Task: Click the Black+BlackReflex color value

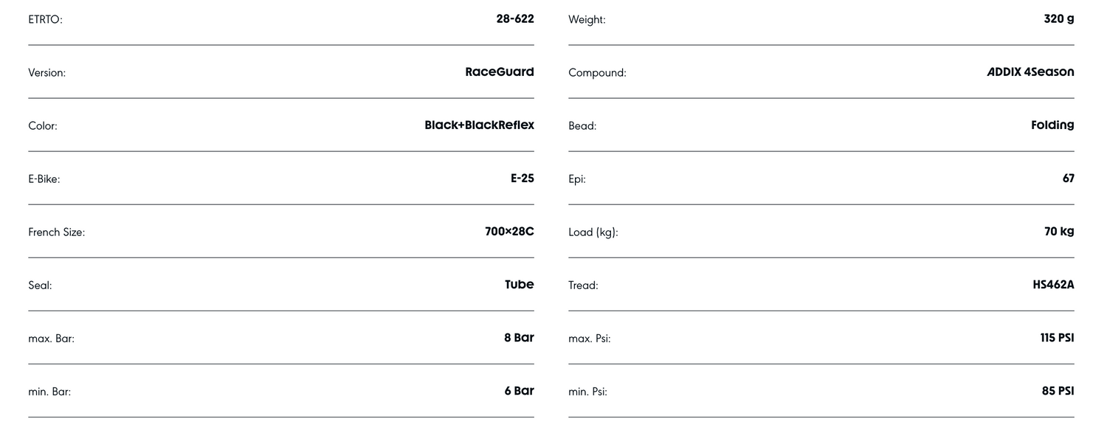Action: (479, 125)
